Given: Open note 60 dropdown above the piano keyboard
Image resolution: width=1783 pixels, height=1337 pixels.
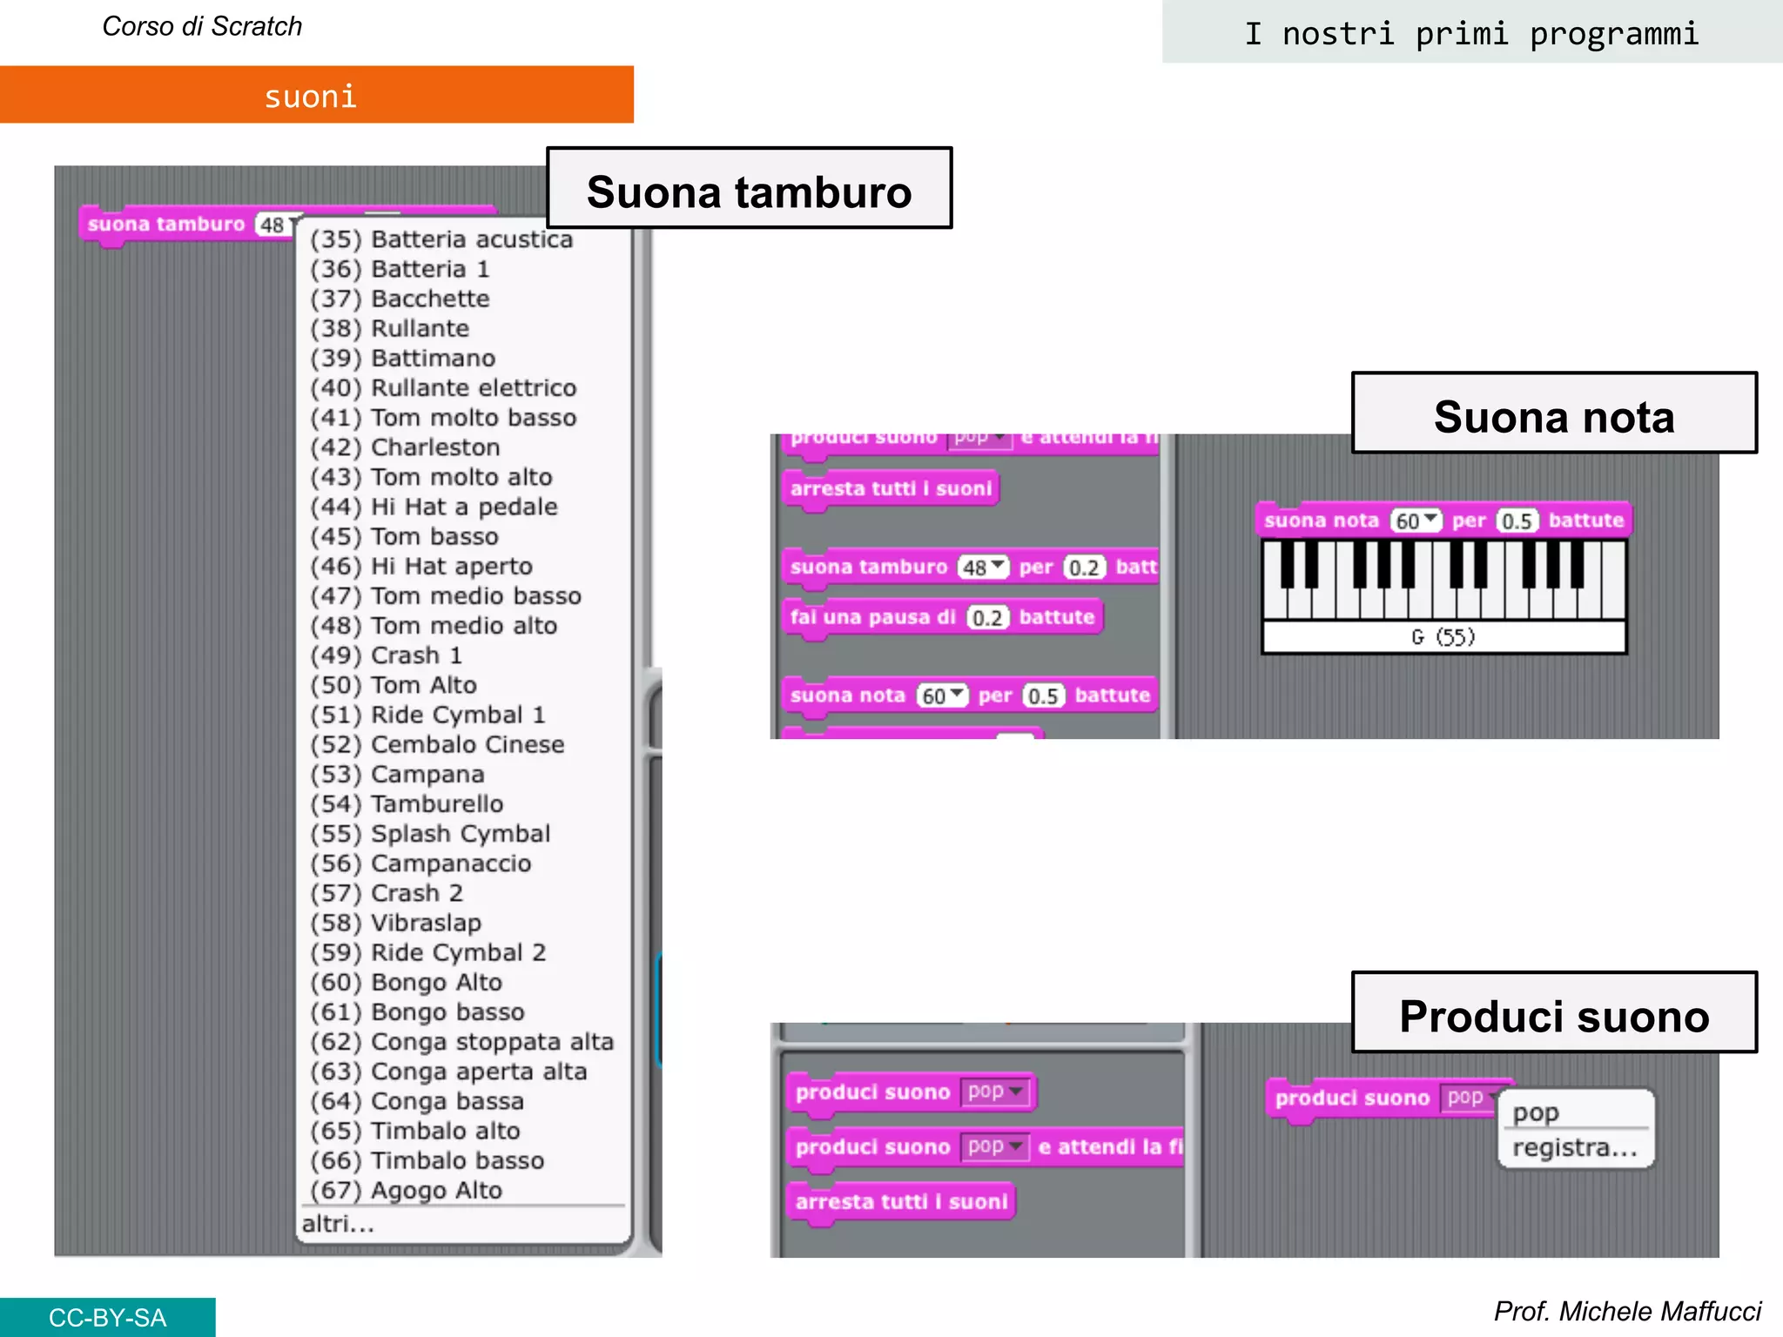Looking at the screenshot, I should pyautogui.click(x=1416, y=521).
